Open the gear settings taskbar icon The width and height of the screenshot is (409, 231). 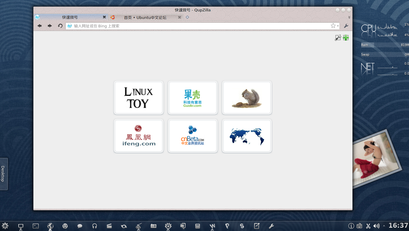[168, 226]
